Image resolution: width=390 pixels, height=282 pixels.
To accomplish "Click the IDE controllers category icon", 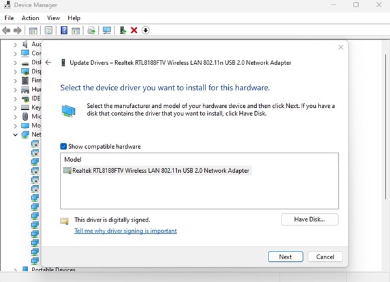I will pyautogui.click(x=25, y=99).
